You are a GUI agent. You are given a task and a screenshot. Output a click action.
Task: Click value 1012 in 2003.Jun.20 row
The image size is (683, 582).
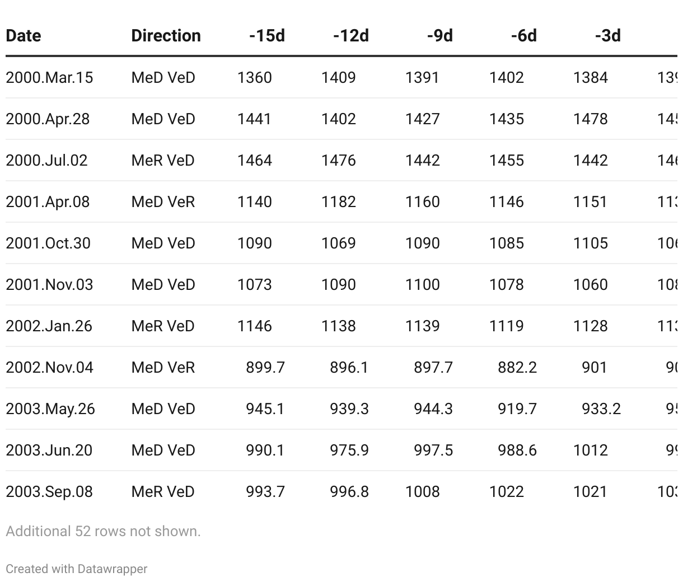coord(591,450)
